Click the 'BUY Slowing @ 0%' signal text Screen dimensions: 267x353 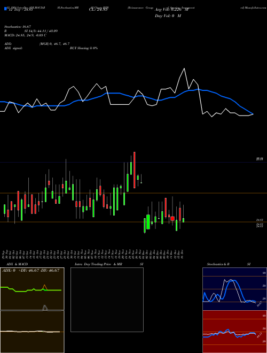84,48
